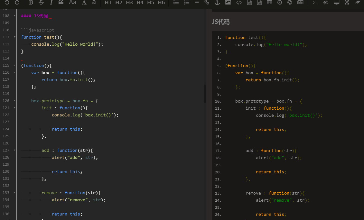Insert an H6 heading
This screenshot has height=220, width=364.
161,2
